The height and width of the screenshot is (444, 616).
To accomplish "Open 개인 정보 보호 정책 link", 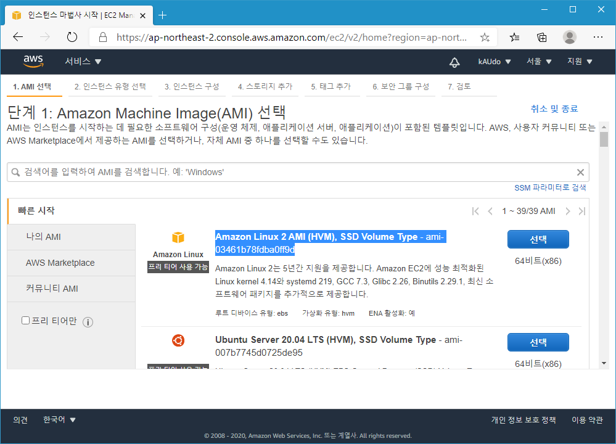I will (x=524, y=419).
